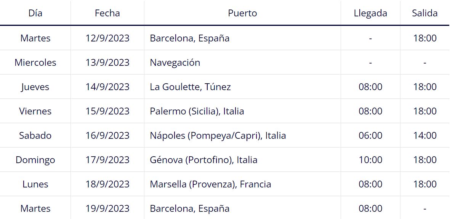Click the 10:00 arrival time
The image size is (450, 219).
(370, 160)
